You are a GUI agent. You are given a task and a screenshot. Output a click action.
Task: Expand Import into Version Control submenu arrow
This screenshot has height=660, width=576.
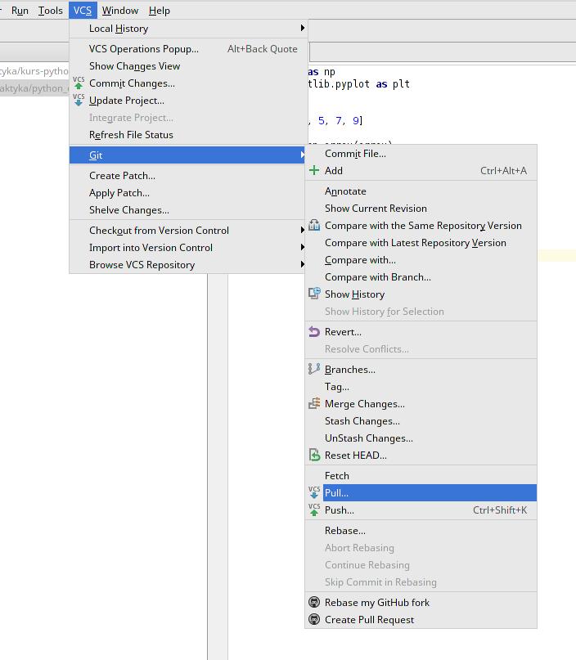pyautogui.click(x=302, y=247)
